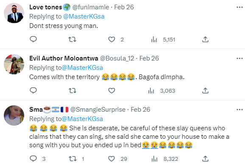Reply to Evil Author Moloantwa's tweet

[33, 91]
